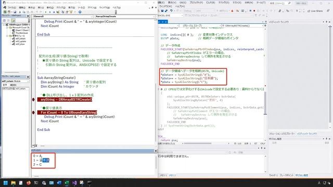
Task: Click the Visual Studio code horizontal scrollbar
Action: point(198,143)
